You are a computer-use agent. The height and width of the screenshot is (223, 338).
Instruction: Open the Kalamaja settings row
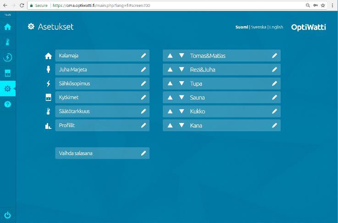tap(102, 56)
